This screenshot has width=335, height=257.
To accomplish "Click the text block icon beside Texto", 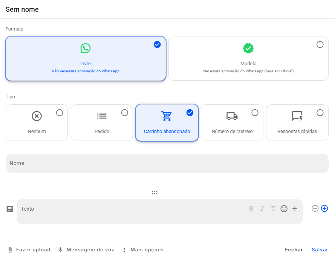I will (10, 209).
